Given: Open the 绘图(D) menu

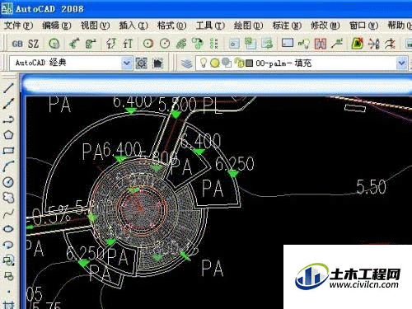Looking at the screenshot, I should coord(249,26).
